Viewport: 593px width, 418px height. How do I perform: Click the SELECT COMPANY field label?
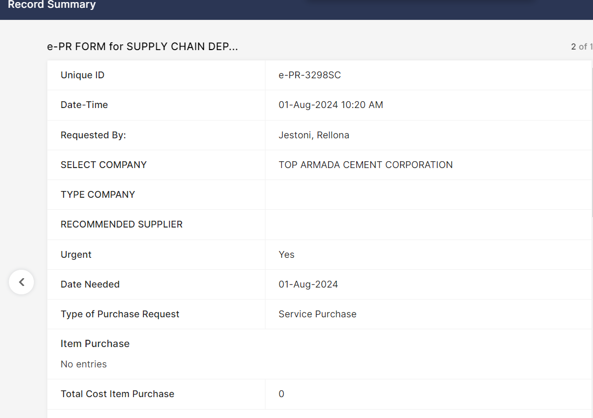pos(103,165)
